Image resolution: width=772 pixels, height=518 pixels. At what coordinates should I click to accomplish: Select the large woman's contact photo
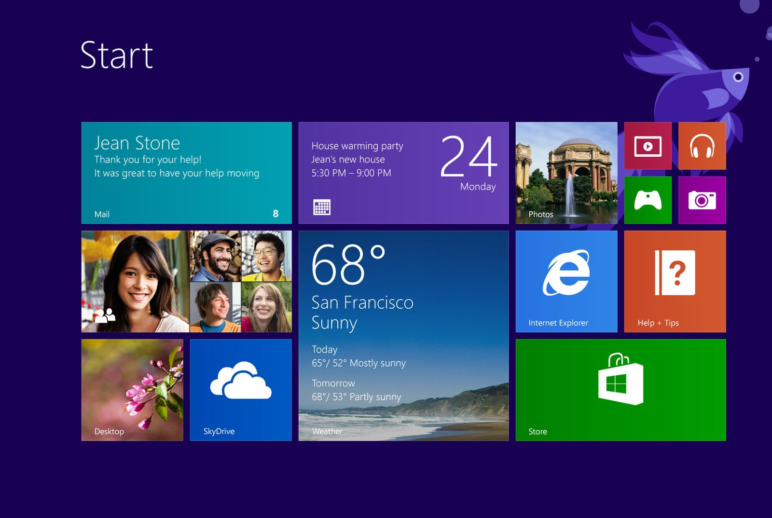click(x=136, y=281)
